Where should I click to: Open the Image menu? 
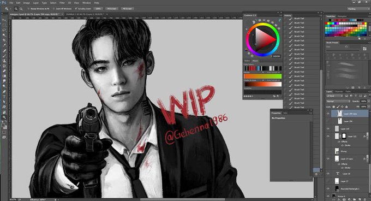26,3
